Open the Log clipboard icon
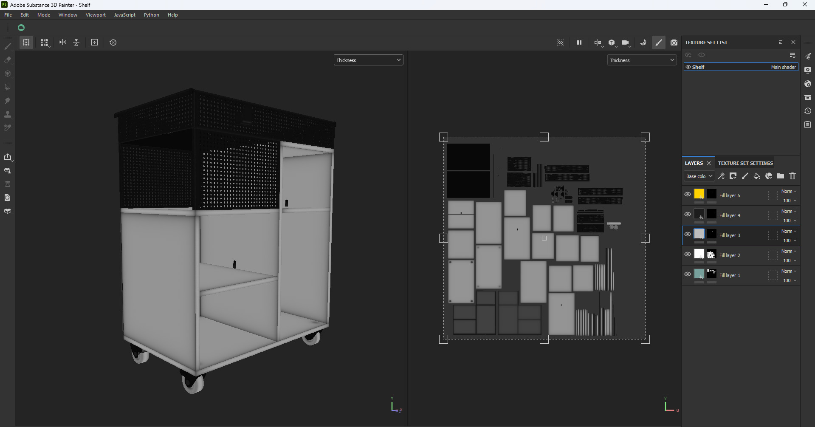Image resolution: width=815 pixels, height=427 pixels. [808, 124]
